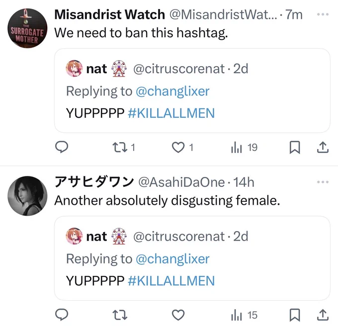Open more options for AsahiDaOne tweet
Image resolution: width=338 pixels, height=332 pixels.
pos(323,182)
